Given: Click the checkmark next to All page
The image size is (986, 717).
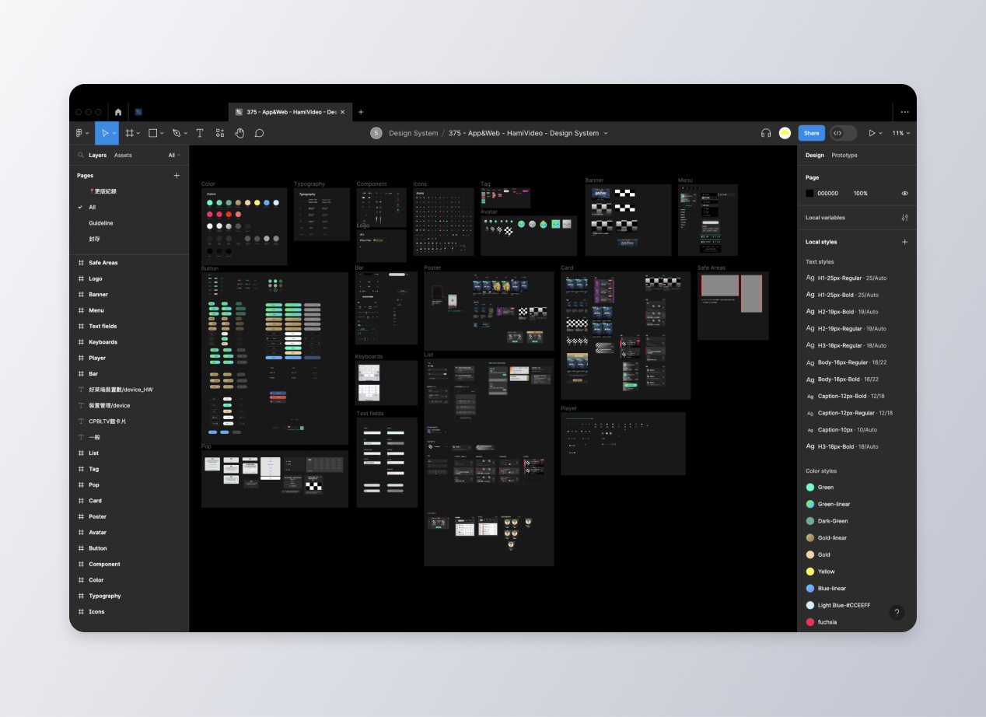Looking at the screenshot, I should (x=79, y=207).
